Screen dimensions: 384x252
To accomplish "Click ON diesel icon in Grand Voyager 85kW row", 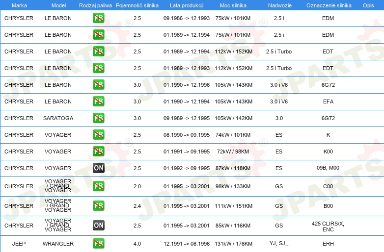I will [98, 226].
